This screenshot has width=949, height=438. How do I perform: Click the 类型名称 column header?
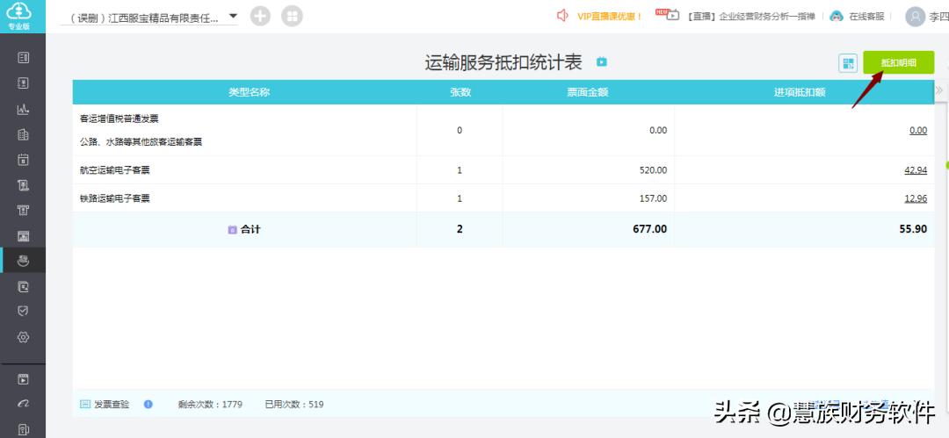[x=249, y=92]
